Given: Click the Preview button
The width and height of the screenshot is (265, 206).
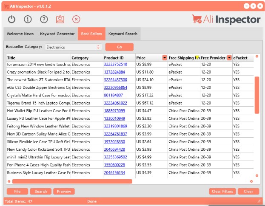Looking at the screenshot, I should pyautogui.click(x=64, y=191).
